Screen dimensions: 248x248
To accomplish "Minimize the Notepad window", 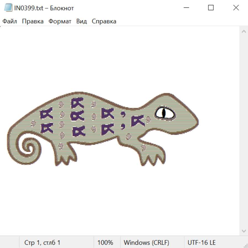I will click(x=186, y=8).
